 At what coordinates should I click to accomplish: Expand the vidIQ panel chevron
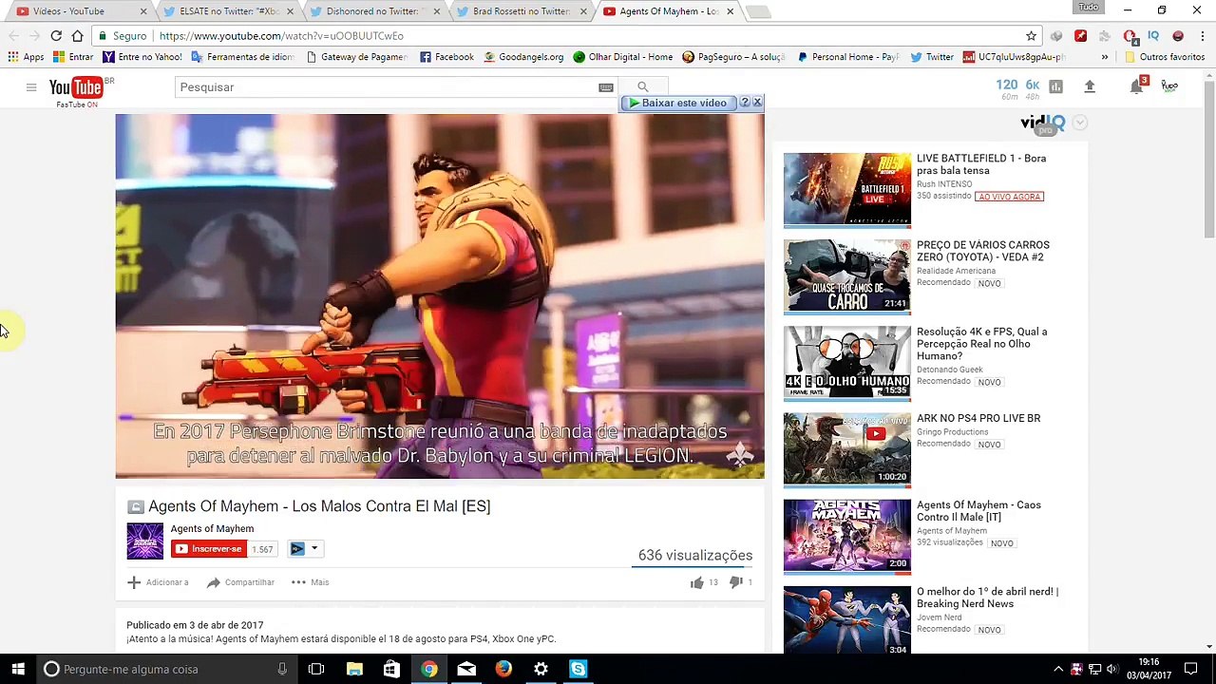pos(1078,123)
